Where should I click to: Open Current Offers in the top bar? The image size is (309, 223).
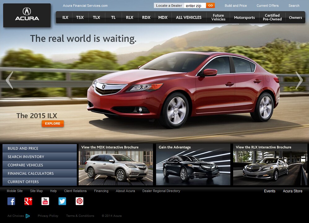[x=268, y=6]
